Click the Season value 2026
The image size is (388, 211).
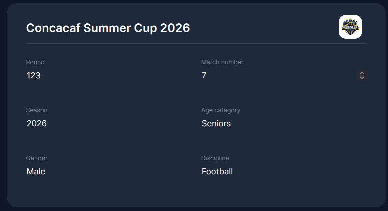click(x=37, y=123)
